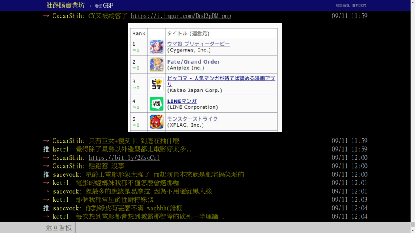The height and width of the screenshot is (233, 415).
Task: Click the Fate/Grand Order game icon
Action: click(156, 64)
